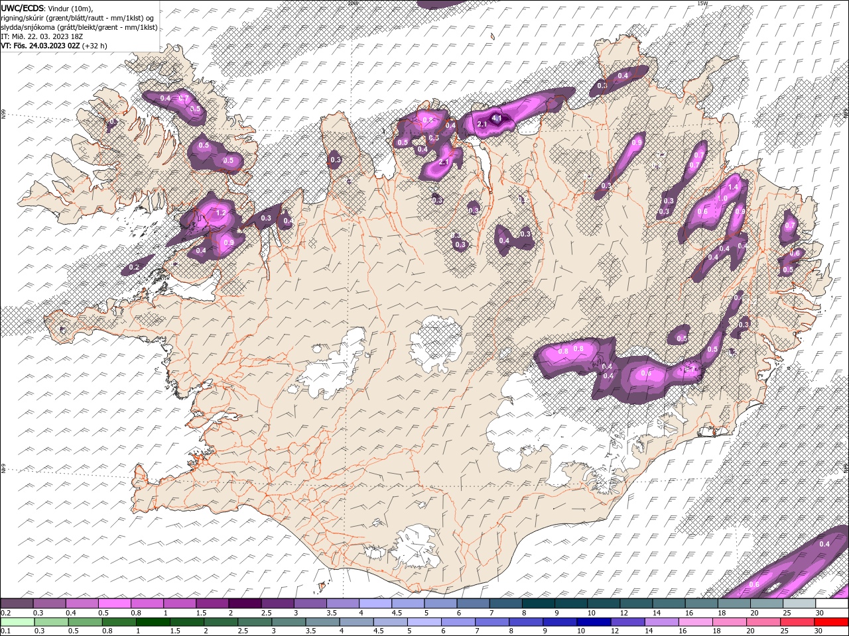
Task: Pick the dark grey-purple 0.2 swatch in top legend
Action: pyautogui.click(x=17, y=604)
